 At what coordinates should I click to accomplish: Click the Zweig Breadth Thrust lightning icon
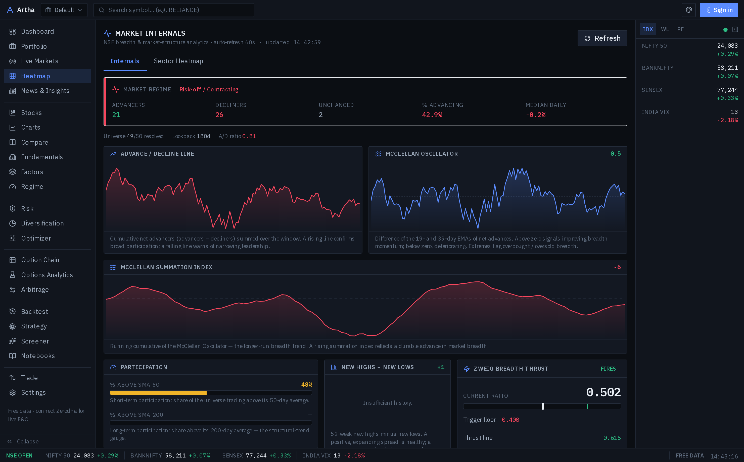(x=467, y=369)
